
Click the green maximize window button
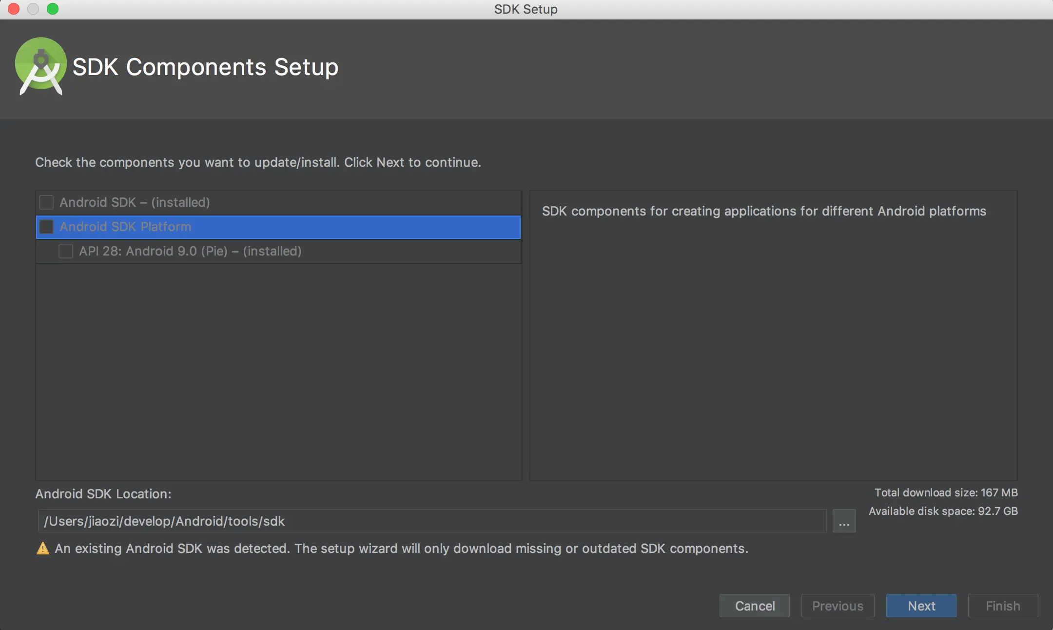pyautogui.click(x=53, y=9)
